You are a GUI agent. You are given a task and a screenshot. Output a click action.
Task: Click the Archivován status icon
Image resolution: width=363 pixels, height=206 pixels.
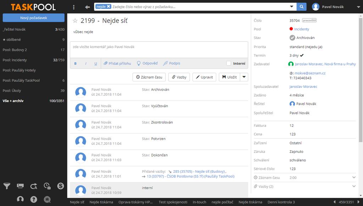(292, 38)
